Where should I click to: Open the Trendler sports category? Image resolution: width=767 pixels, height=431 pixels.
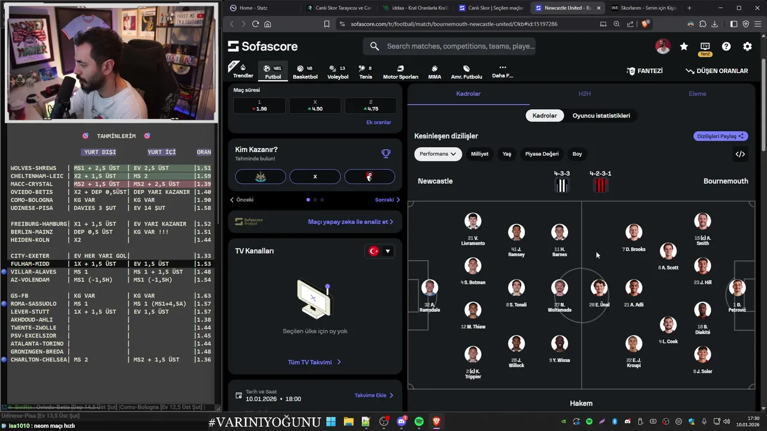(243, 71)
